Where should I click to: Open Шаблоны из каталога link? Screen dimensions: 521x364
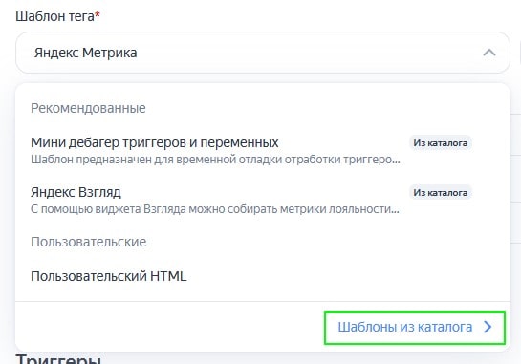click(x=415, y=328)
